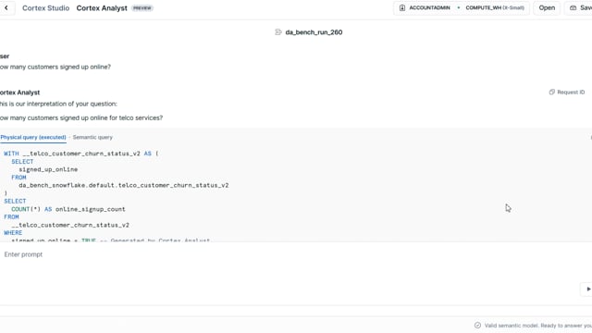Click the send prompt arrow button
Screen dimensions: 592x333
[588, 290]
